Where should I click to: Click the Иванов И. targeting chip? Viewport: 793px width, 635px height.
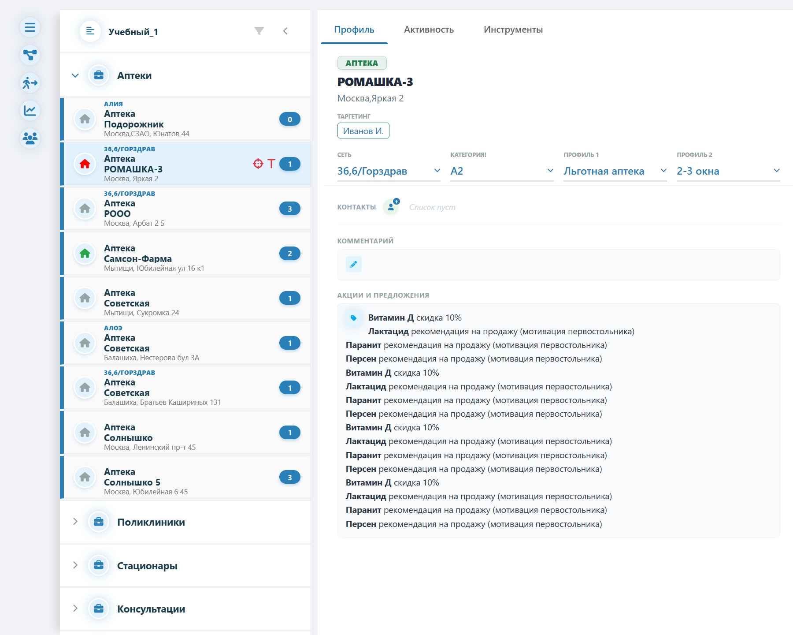[x=363, y=131]
